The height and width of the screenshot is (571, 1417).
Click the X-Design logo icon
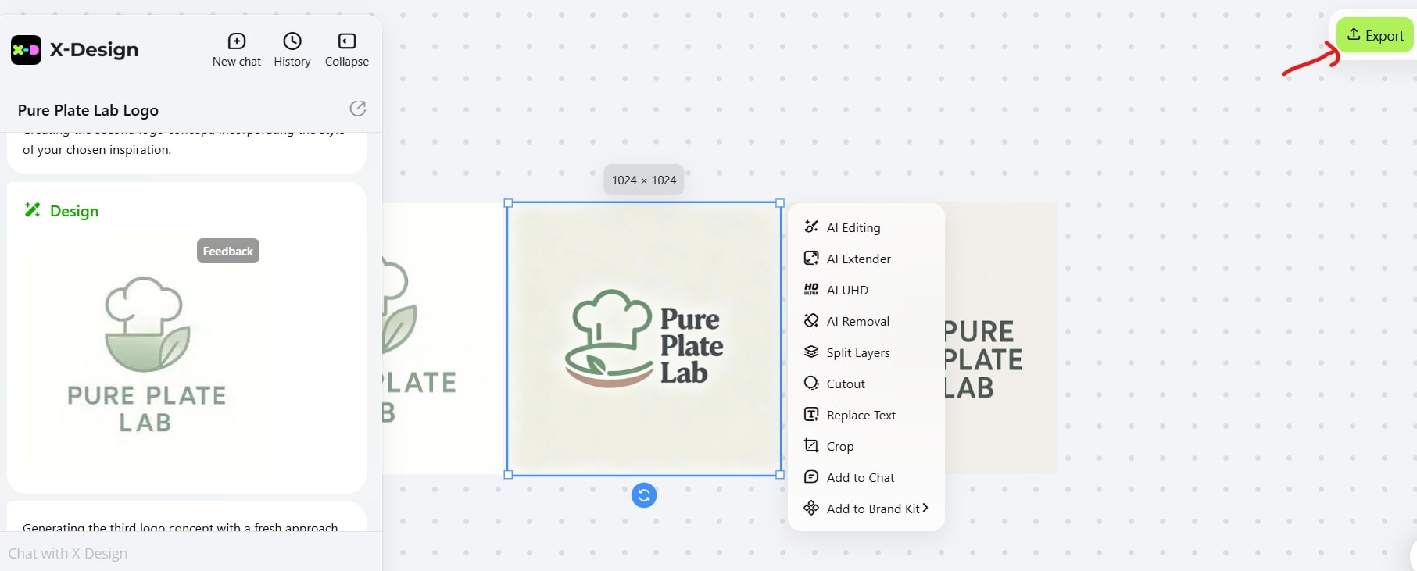pyautogui.click(x=26, y=50)
